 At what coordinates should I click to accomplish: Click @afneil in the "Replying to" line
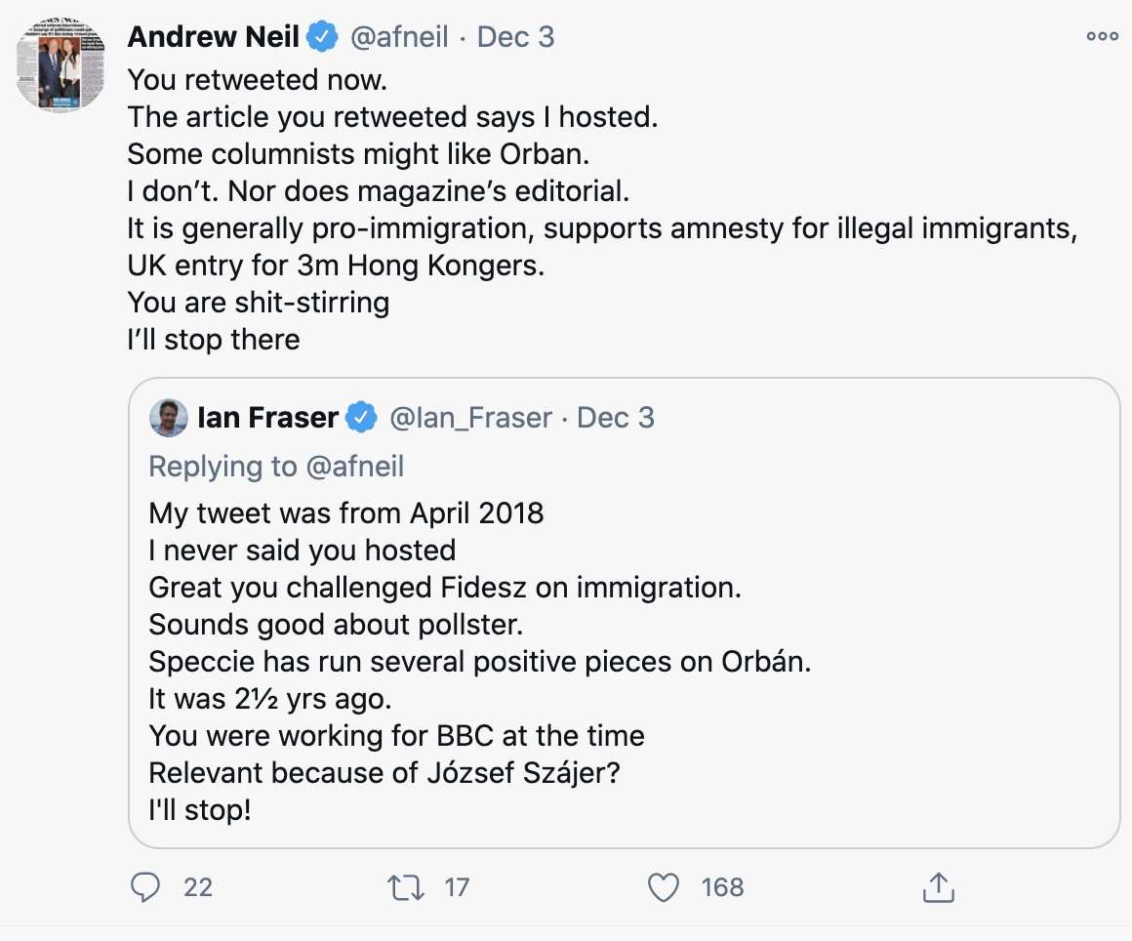355,467
